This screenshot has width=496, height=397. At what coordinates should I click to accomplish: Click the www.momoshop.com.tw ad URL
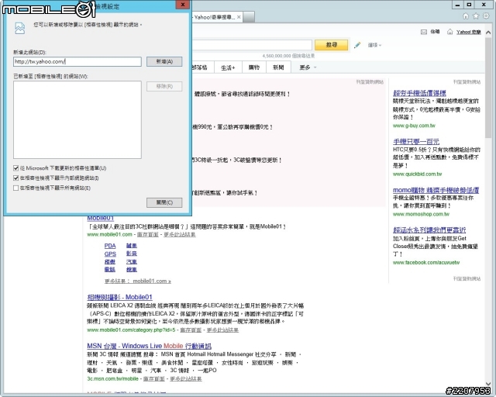pos(421,214)
